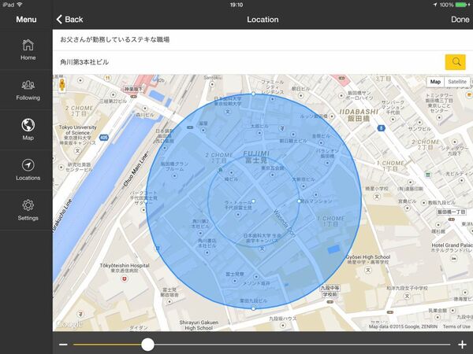
Task: Open the Locations arrow section
Action: (28, 170)
